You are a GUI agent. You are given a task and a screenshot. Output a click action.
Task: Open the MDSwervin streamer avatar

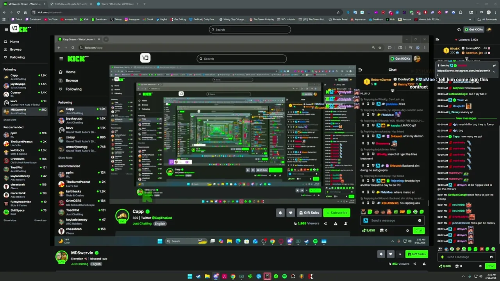[x=61, y=257]
